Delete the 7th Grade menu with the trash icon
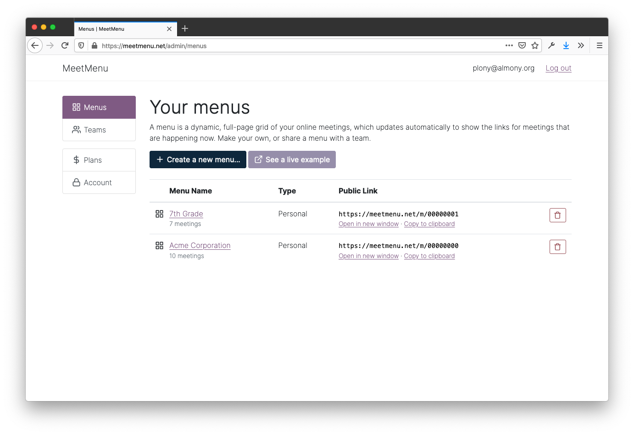This screenshot has width=634, height=435. (x=557, y=215)
